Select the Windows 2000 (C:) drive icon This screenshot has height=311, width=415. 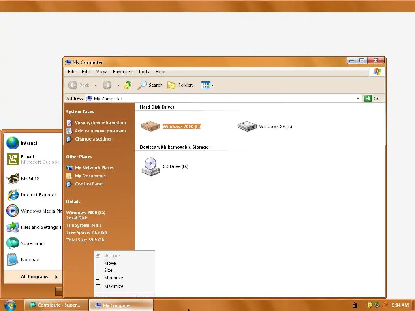tap(151, 126)
